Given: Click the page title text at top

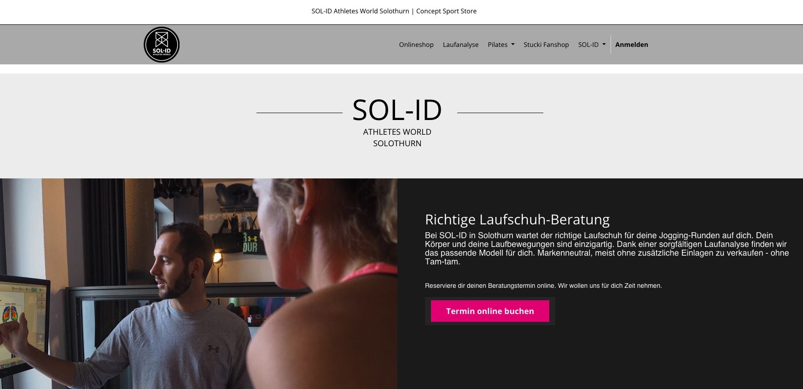Looking at the screenshot, I should click(x=394, y=11).
